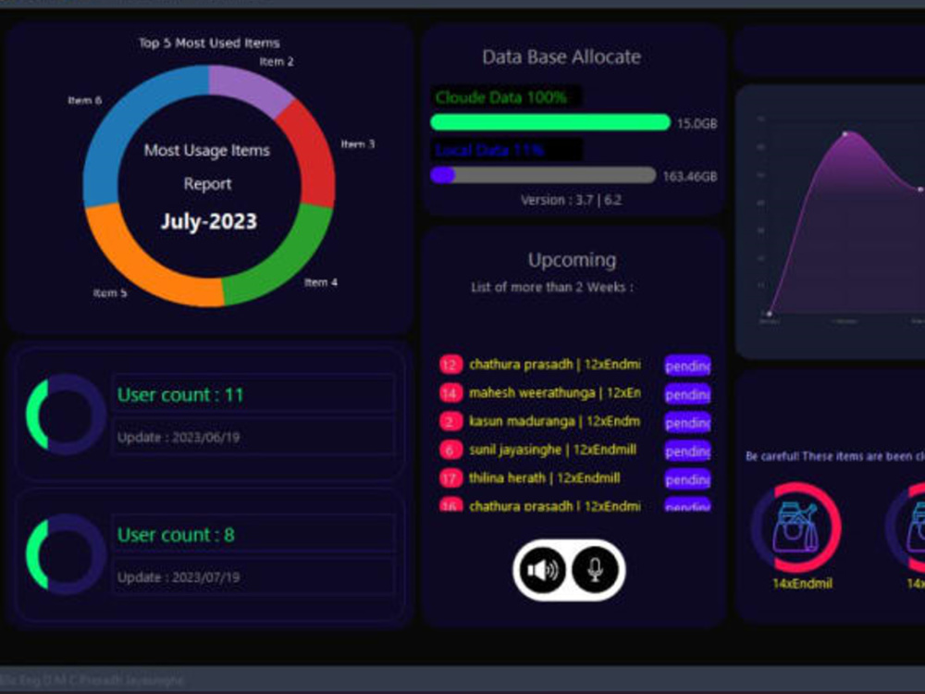This screenshot has height=694, width=925.
Task: Open pending status for mahesh weerathunga
Action: tap(687, 393)
